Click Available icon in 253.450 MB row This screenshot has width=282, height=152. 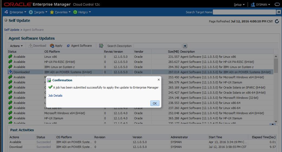pyautogui.click(x=10, y=77)
